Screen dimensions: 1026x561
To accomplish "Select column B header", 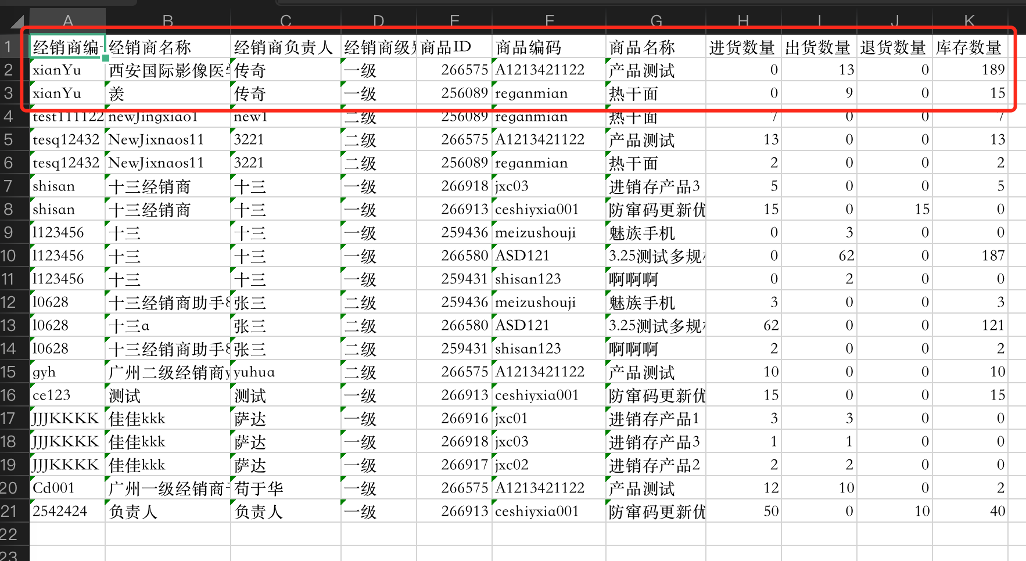I will click(168, 21).
